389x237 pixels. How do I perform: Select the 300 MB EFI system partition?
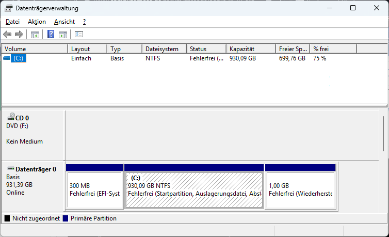click(x=94, y=186)
